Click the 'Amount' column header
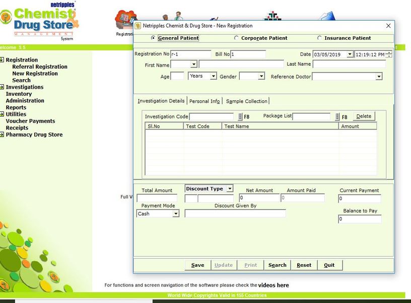Image resolution: width=411 pixels, height=303 pixels. tap(358, 126)
